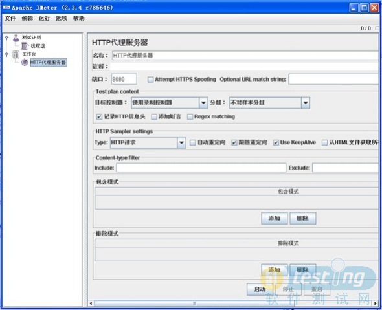Enable the 自动重定向 checkbox
This screenshot has width=382, height=310.
(x=193, y=142)
